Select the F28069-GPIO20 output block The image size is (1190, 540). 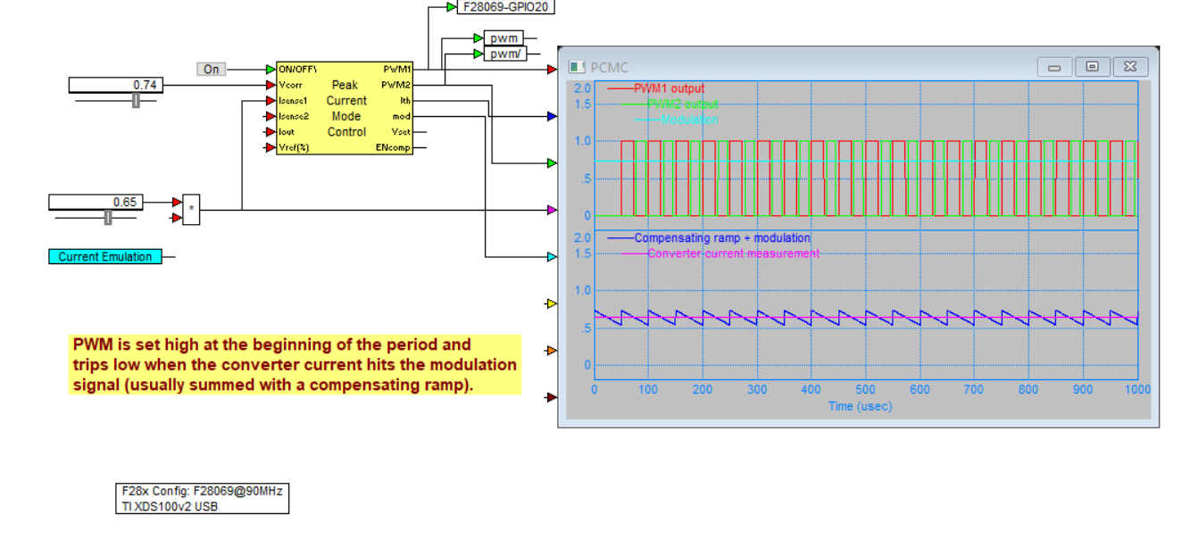(505, 7)
